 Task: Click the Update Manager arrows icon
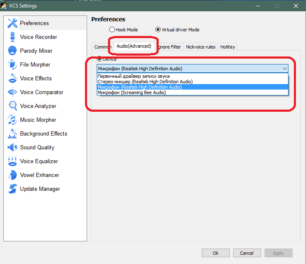pos(13,189)
